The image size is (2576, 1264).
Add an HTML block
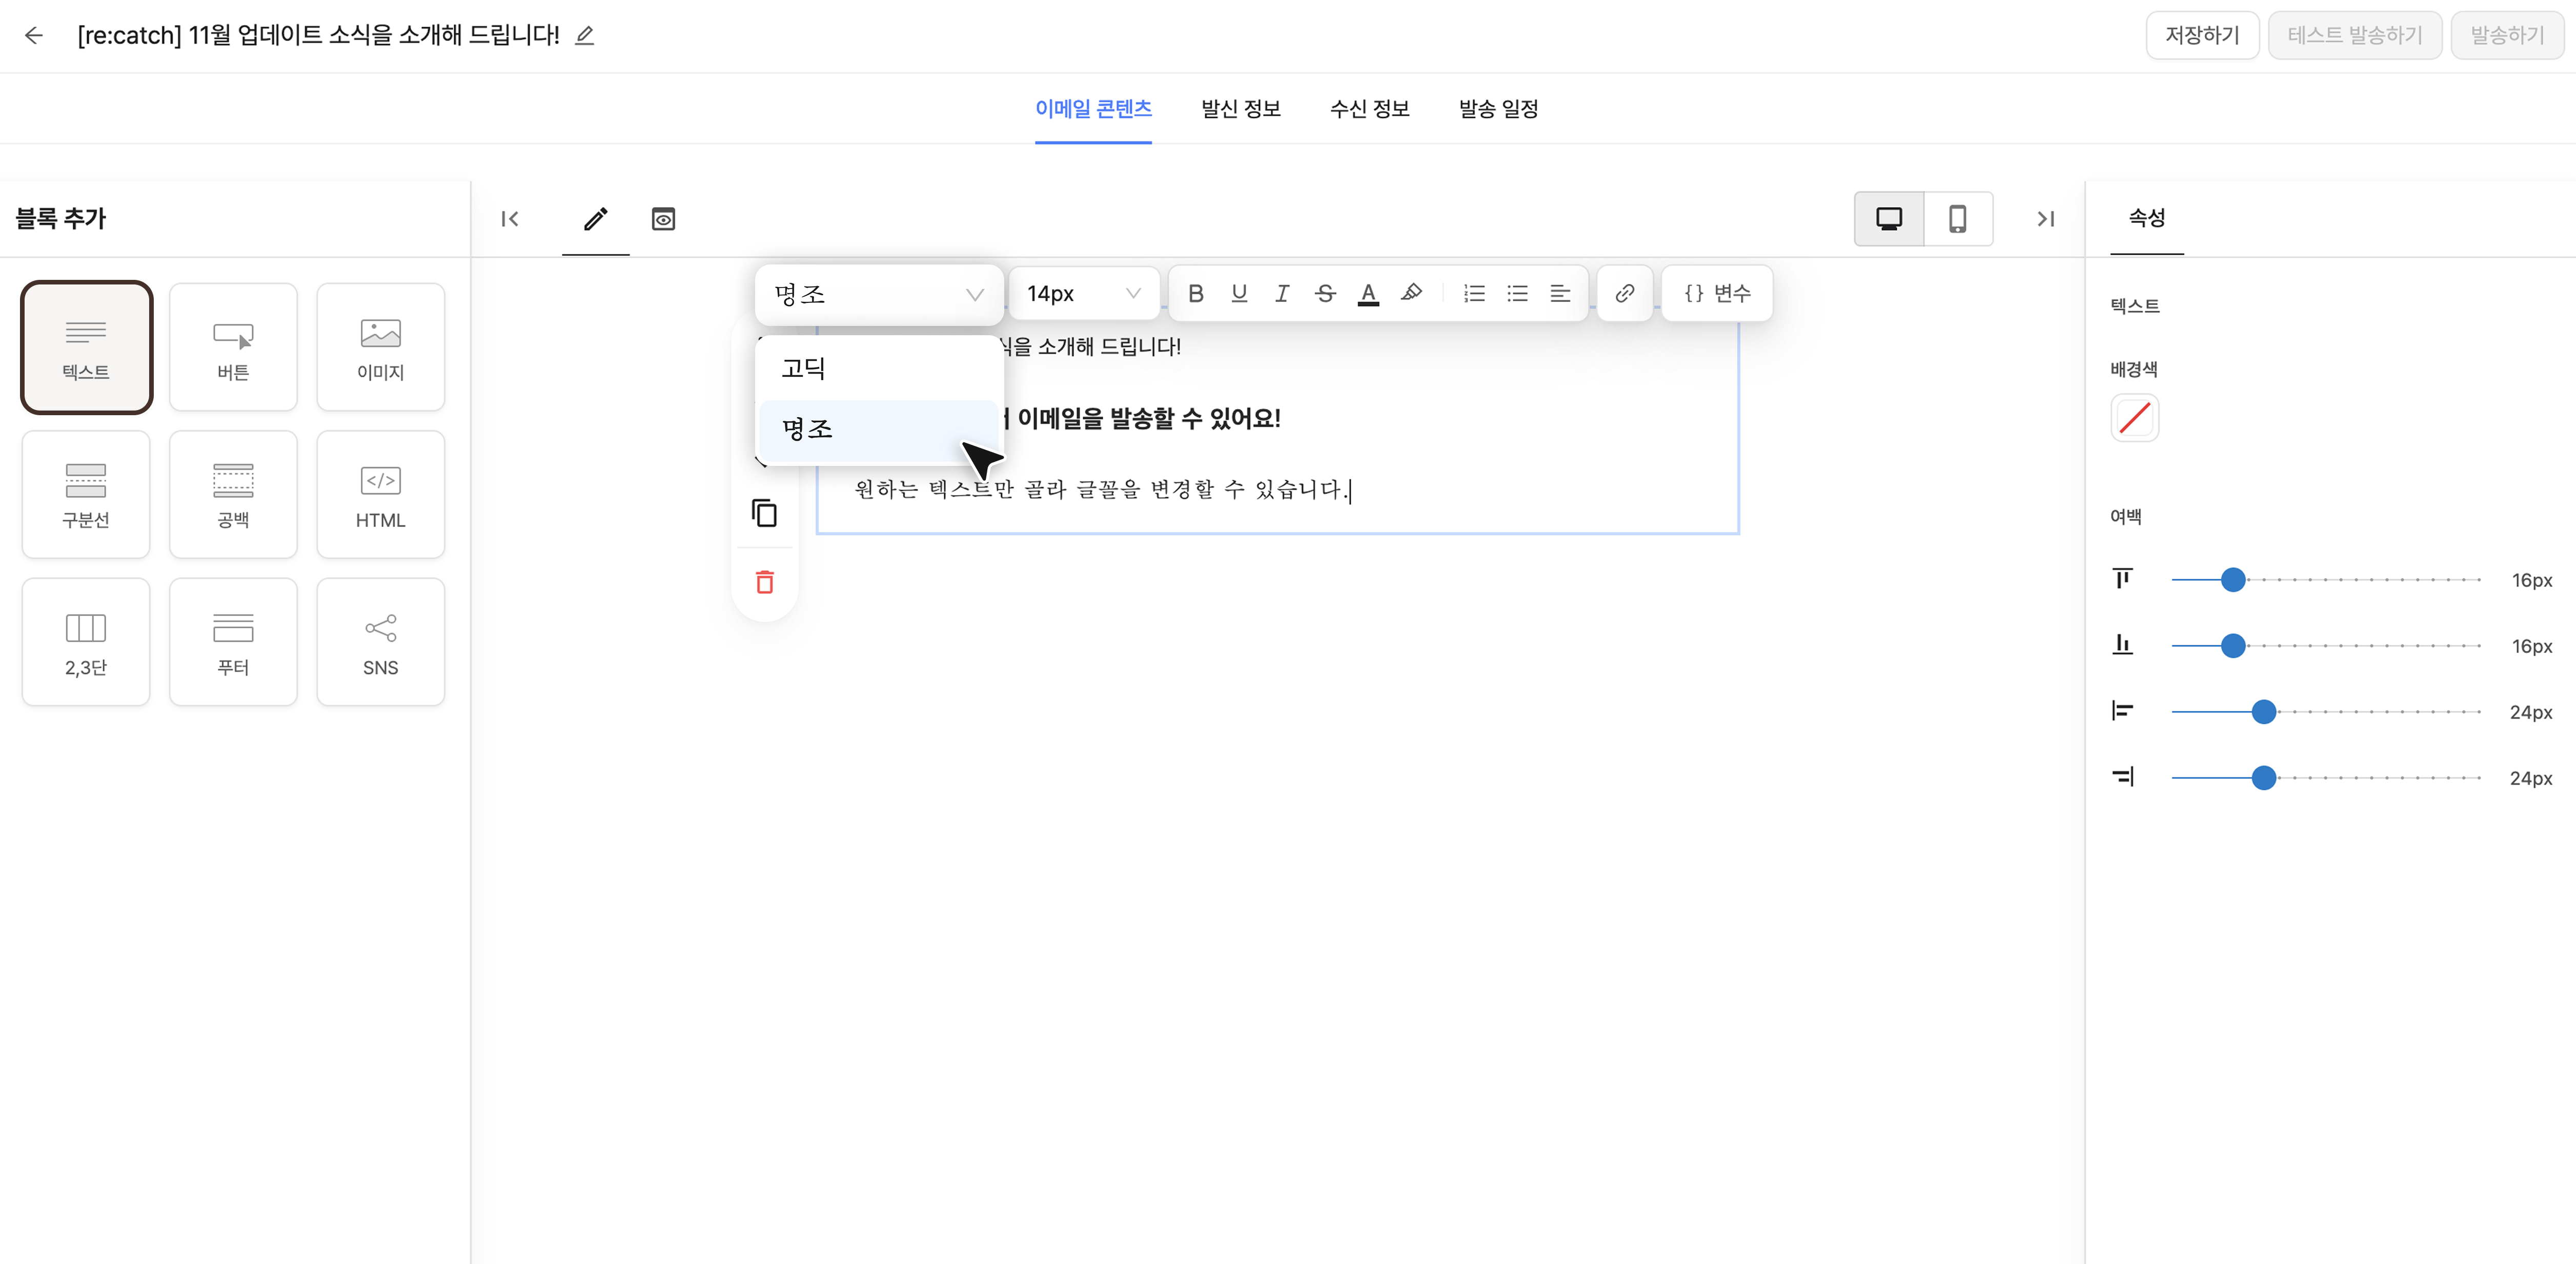pos(380,495)
